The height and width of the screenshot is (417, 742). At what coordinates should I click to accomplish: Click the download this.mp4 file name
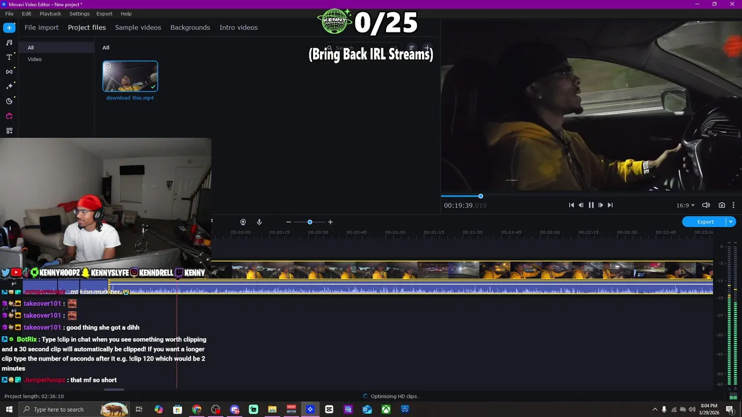point(130,98)
